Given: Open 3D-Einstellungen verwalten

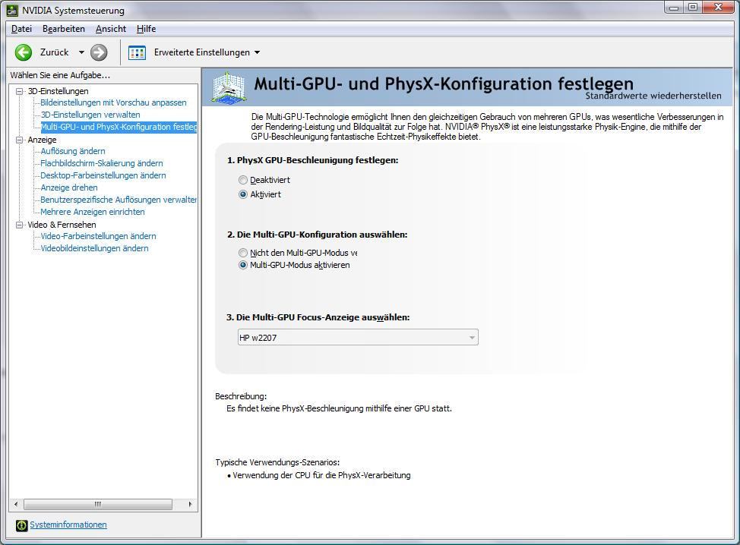Looking at the screenshot, I should pos(90,115).
